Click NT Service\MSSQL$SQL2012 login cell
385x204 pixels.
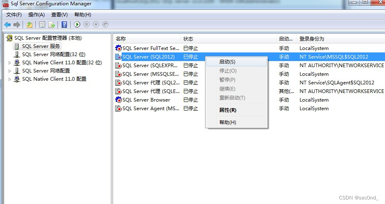pos(334,57)
